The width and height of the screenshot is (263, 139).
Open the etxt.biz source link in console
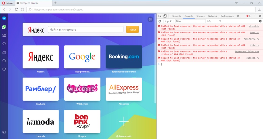click(x=254, y=26)
